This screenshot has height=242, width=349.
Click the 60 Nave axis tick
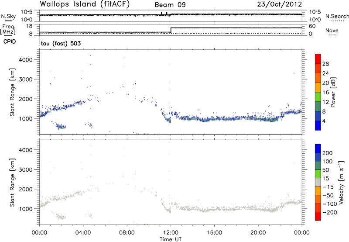pos(312,26)
